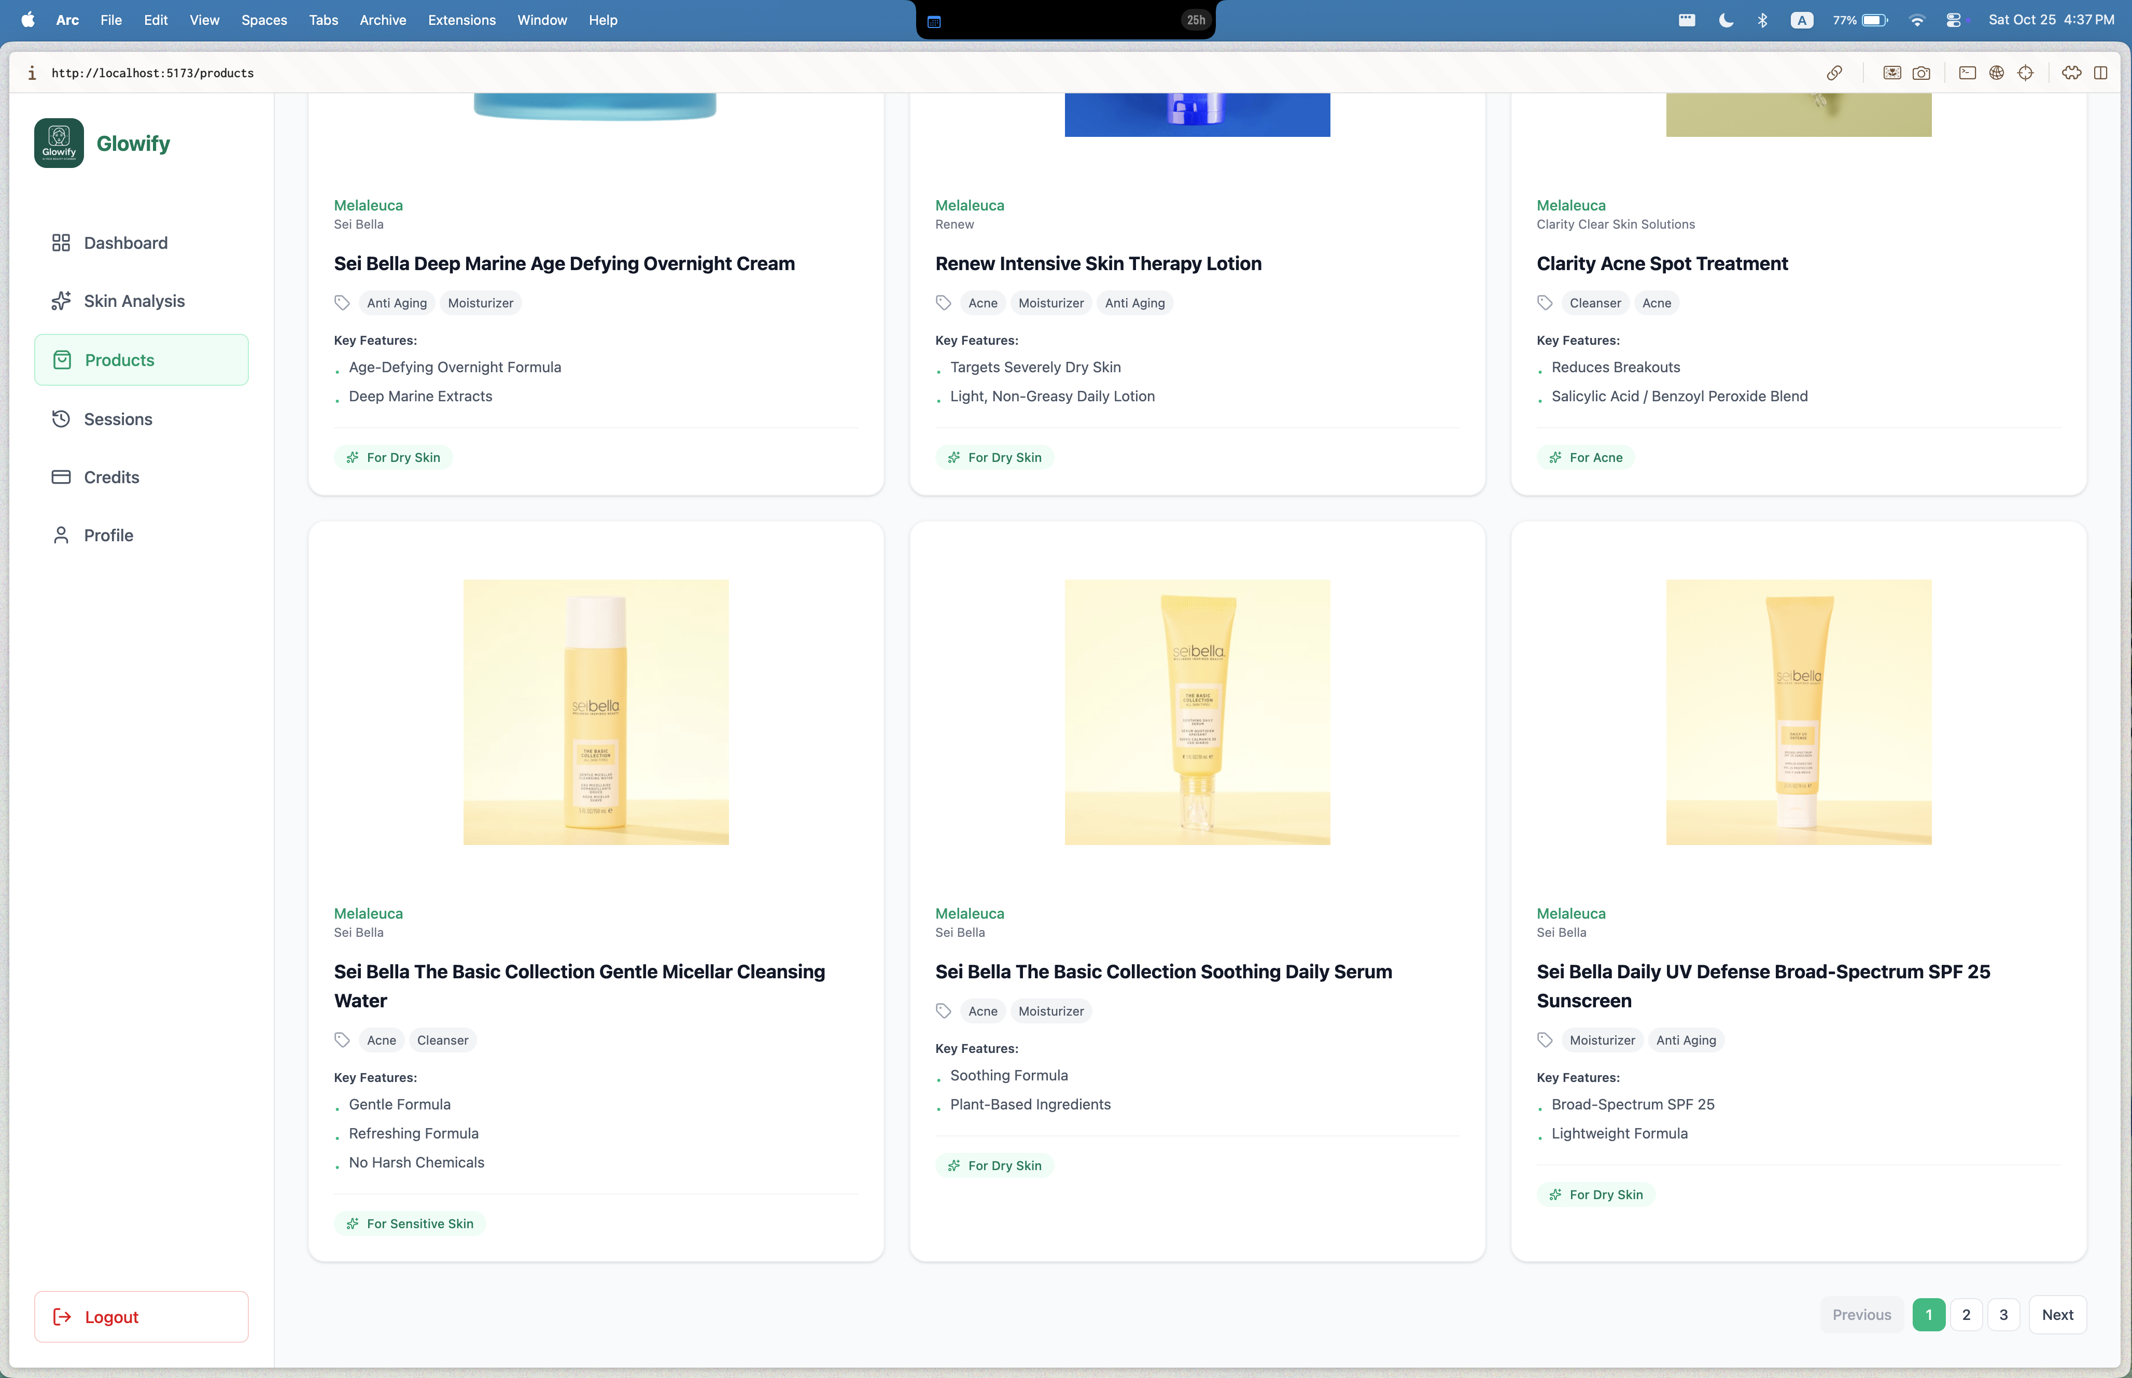Click the camera capture icon in toolbar
The height and width of the screenshot is (1378, 2132).
pos(1921,73)
